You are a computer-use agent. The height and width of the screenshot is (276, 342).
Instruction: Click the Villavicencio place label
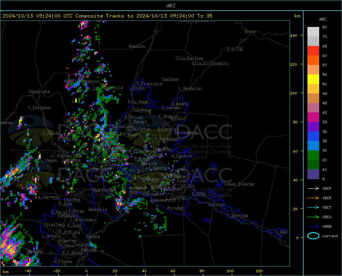pos(84,81)
